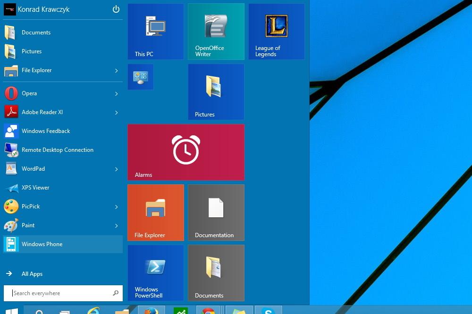Viewport: 472px width, 314px height.
Task: Click the power button icon
Action: 116,9
